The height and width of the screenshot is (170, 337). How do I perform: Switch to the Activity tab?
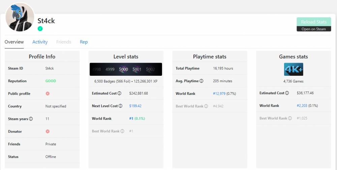(x=40, y=42)
